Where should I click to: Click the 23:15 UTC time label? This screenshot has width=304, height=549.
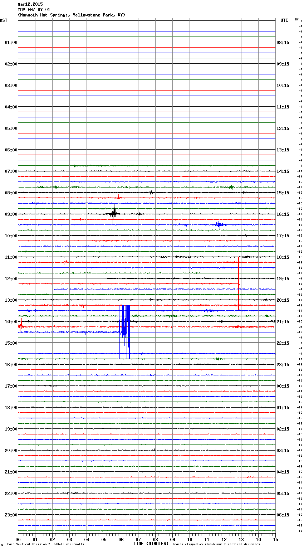[283, 365]
